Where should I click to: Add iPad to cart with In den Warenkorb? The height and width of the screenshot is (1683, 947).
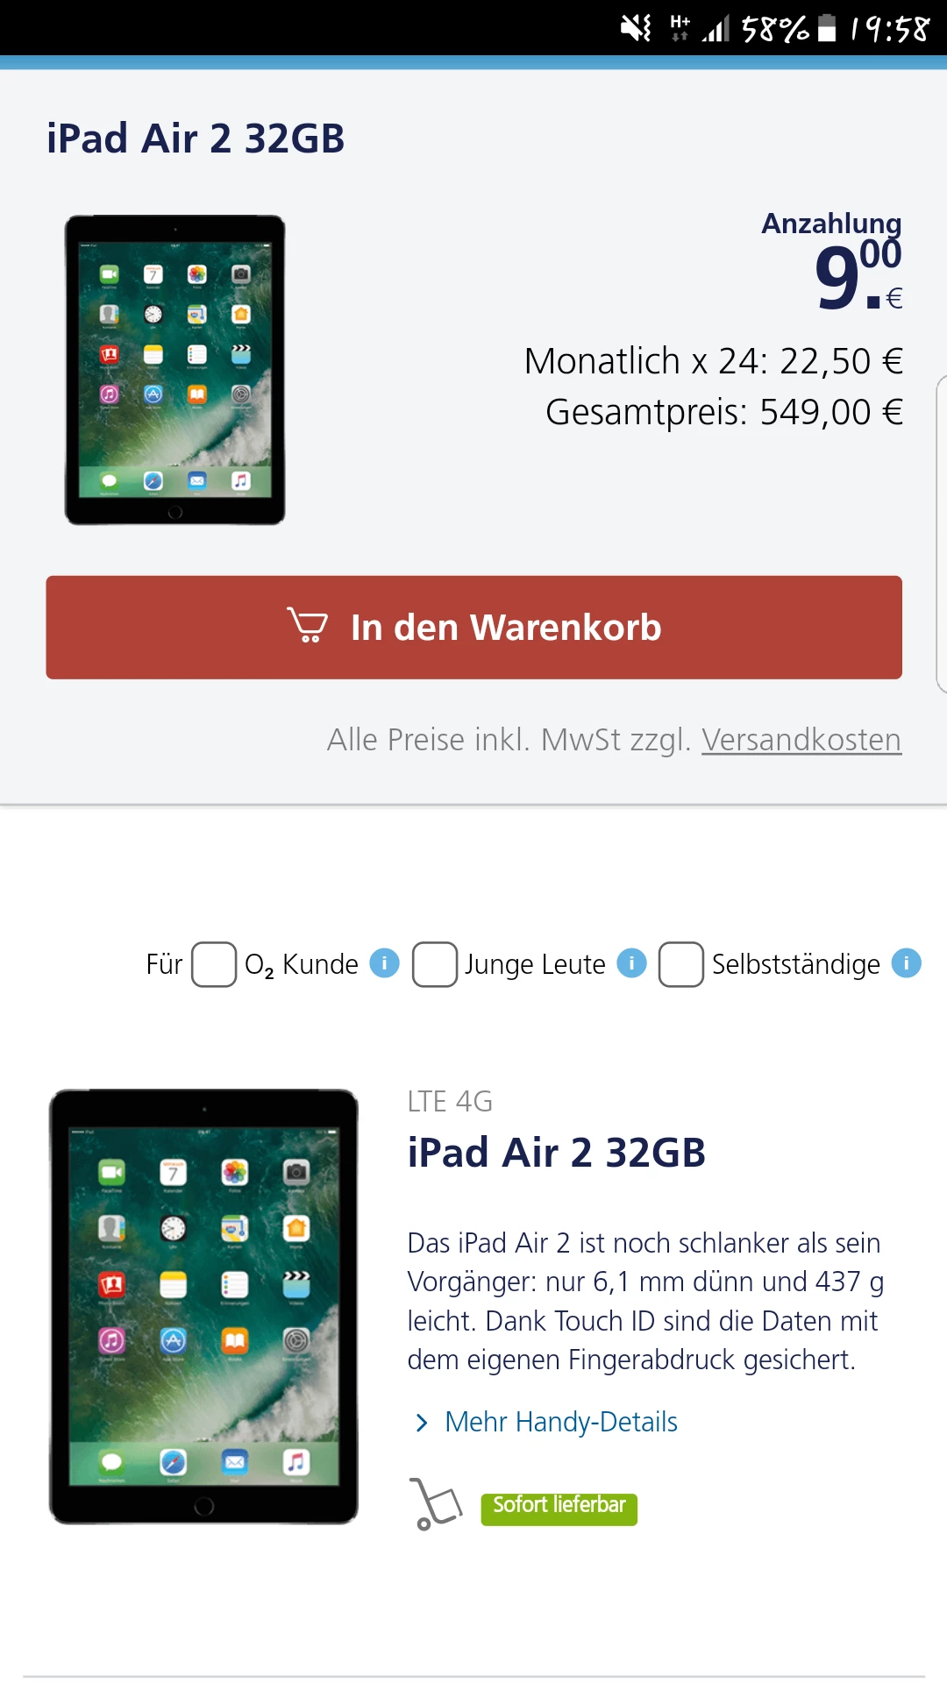click(473, 628)
